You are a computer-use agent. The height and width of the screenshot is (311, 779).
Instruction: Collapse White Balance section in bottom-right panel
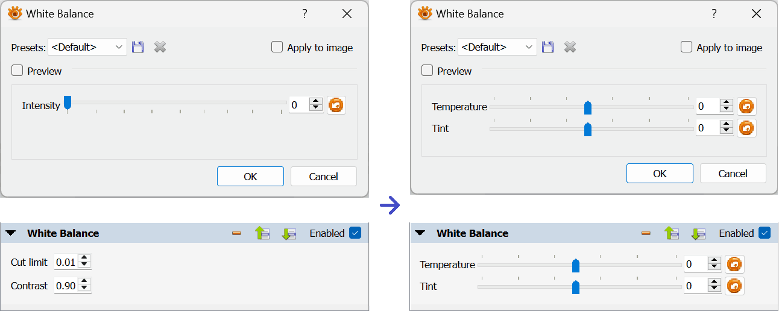420,233
